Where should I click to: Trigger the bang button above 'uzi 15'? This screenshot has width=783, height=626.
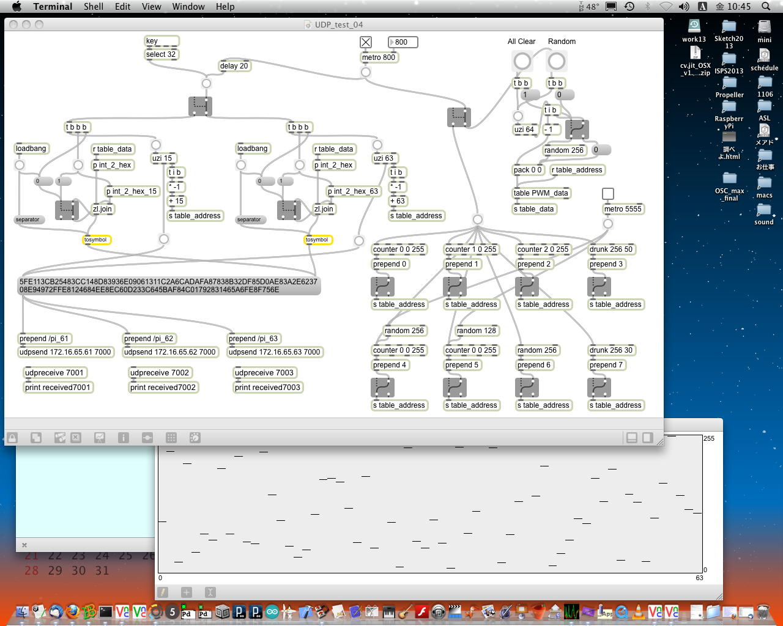tap(156, 145)
